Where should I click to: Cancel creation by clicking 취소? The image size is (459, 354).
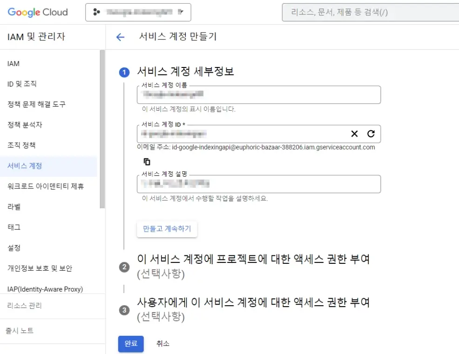tap(163, 343)
